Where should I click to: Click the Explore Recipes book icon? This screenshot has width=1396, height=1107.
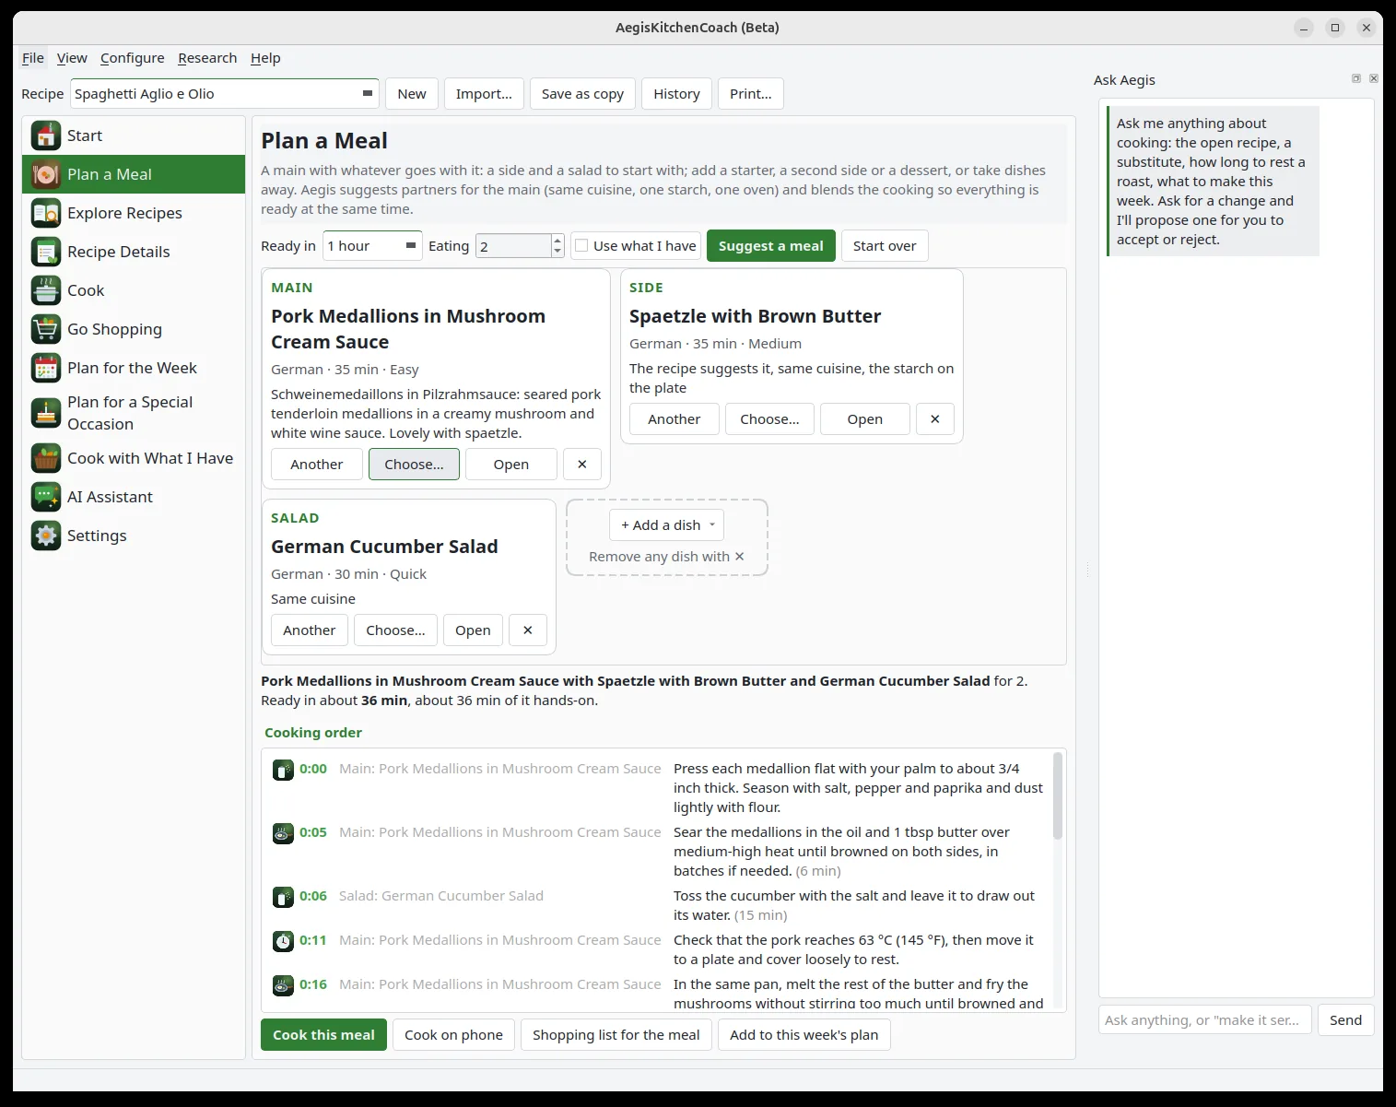point(46,213)
